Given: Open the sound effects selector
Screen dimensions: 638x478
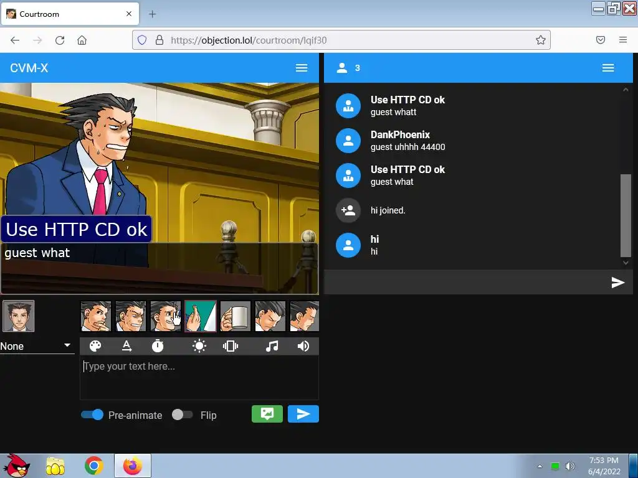Looking at the screenshot, I should (x=303, y=346).
